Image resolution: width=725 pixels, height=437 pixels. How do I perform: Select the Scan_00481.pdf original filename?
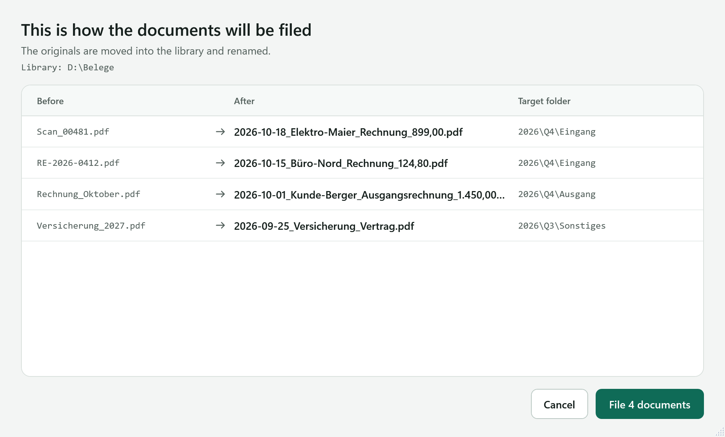[73, 132]
